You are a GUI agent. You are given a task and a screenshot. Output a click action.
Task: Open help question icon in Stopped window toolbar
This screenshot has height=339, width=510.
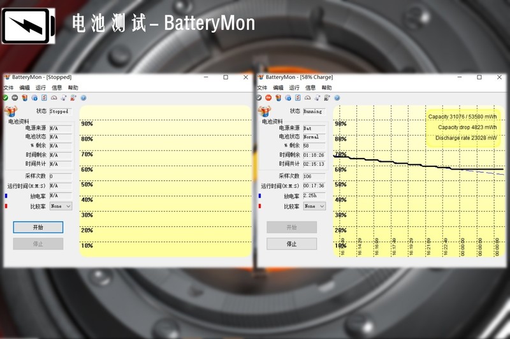click(x=84, y=97)
